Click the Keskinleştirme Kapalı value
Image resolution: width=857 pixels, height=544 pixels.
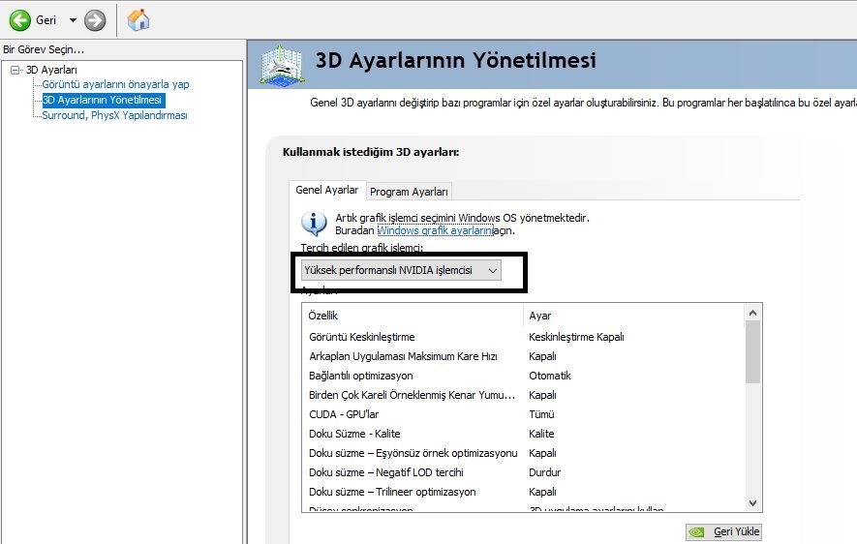tap(576, 337)
